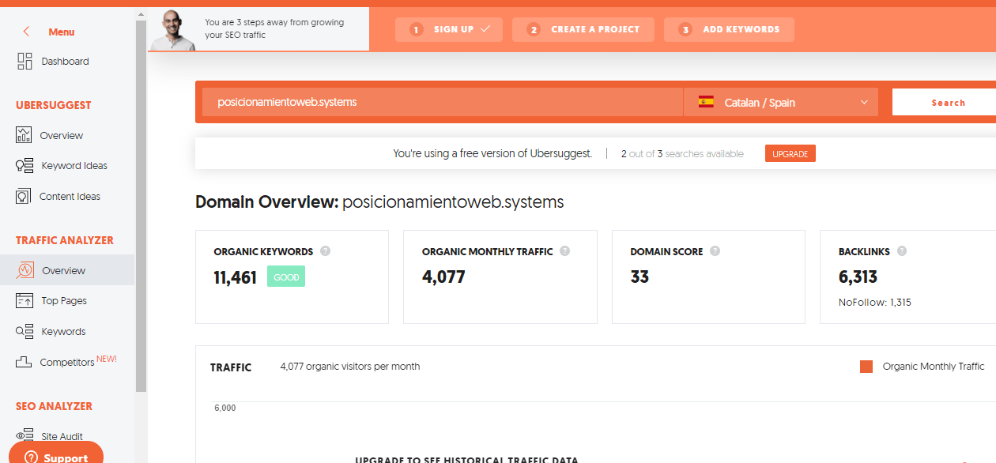This screenshot has height=463, width=996.
Task: Click the orange UPGRADE button
Action: coord(790,154)
